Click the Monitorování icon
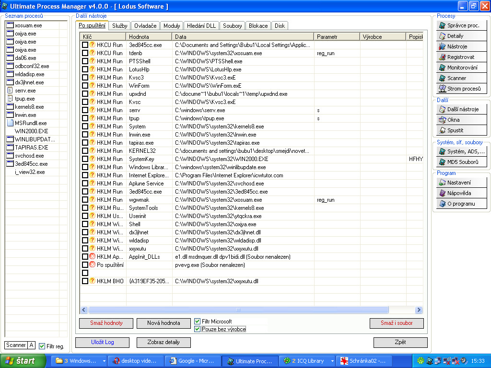This screenshot has width=491, height=368. (442, 68)
